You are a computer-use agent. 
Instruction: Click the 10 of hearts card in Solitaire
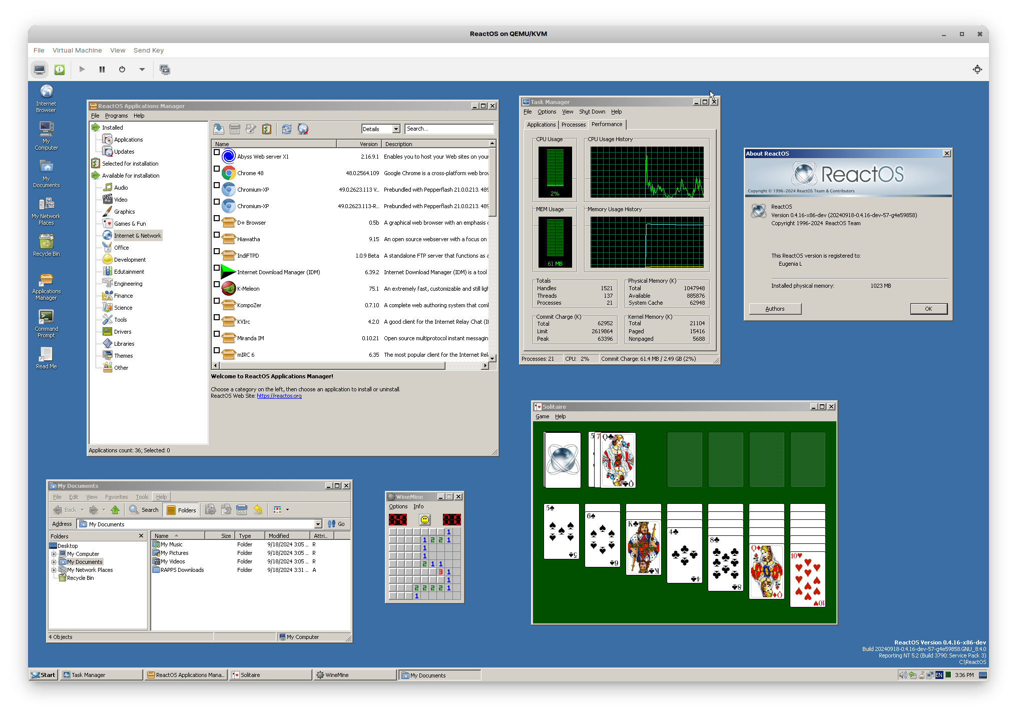(807, 579)
